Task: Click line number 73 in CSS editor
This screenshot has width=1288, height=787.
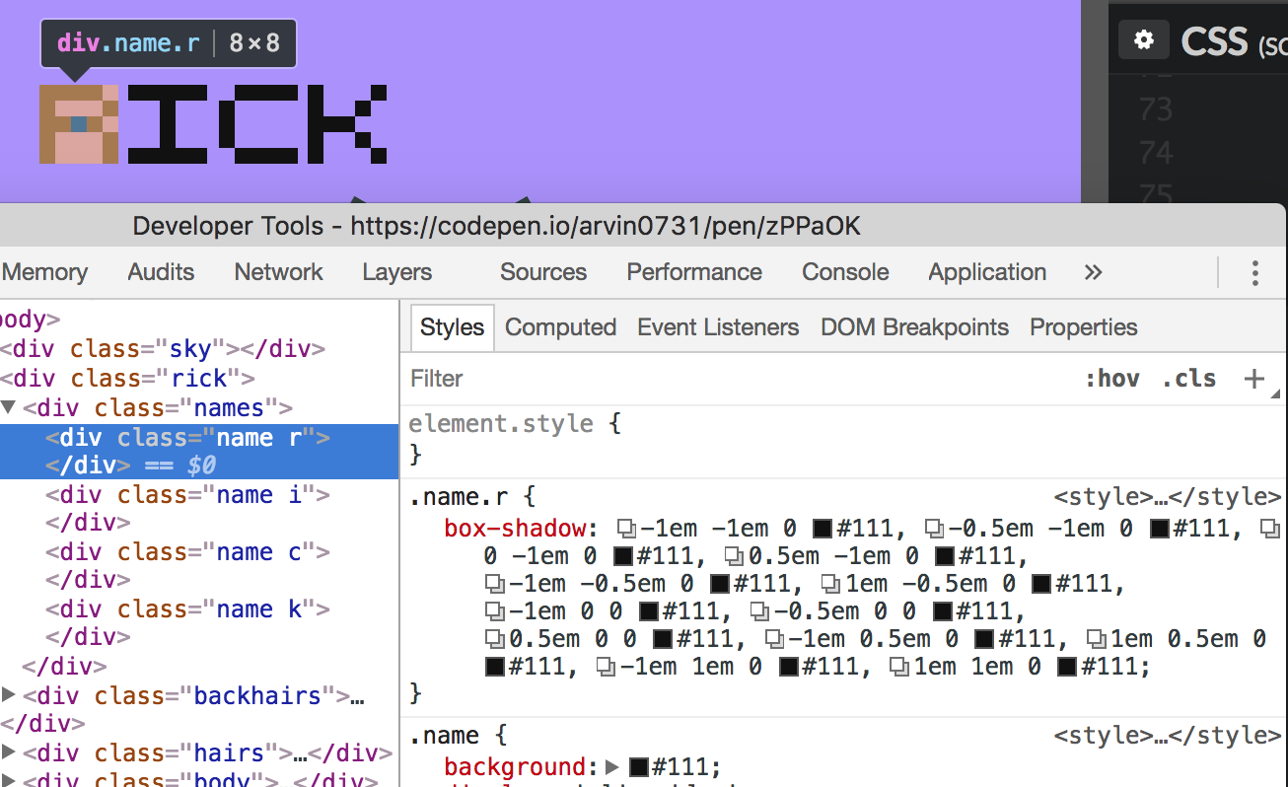Action: click(x=1156, y=108)
